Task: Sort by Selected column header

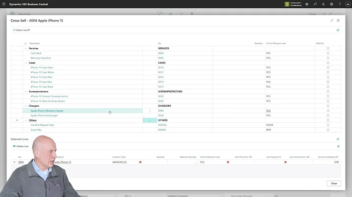Action: click(320, 43)
